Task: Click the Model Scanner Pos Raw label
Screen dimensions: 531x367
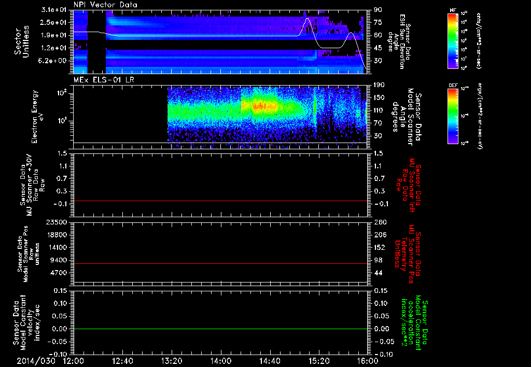Action: click(x=29, y=254)
